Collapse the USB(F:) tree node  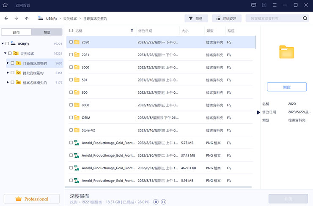(x=3, y=43)
